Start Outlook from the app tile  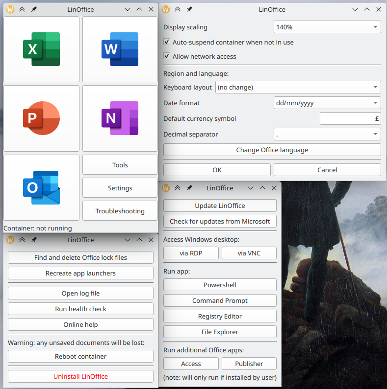pos(41,187)
